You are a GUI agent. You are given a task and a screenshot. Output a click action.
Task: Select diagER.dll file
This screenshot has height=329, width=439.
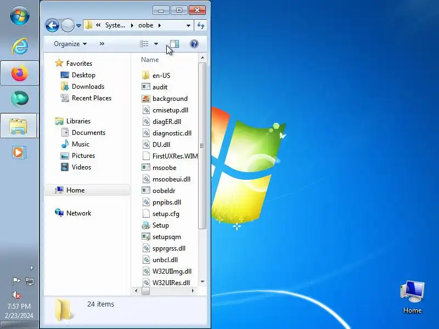coord(167,121)
